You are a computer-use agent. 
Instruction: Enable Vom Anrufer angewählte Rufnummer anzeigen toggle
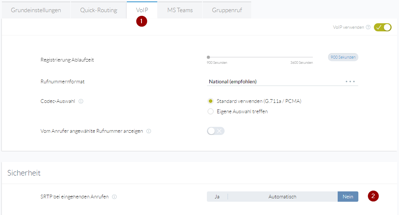(216, 131)
